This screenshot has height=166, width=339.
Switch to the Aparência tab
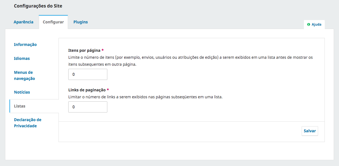tap(23, 22)
